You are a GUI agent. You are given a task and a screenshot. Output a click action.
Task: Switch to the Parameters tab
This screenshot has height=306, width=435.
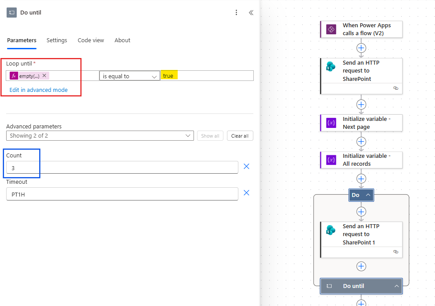[x=22, y=40]
